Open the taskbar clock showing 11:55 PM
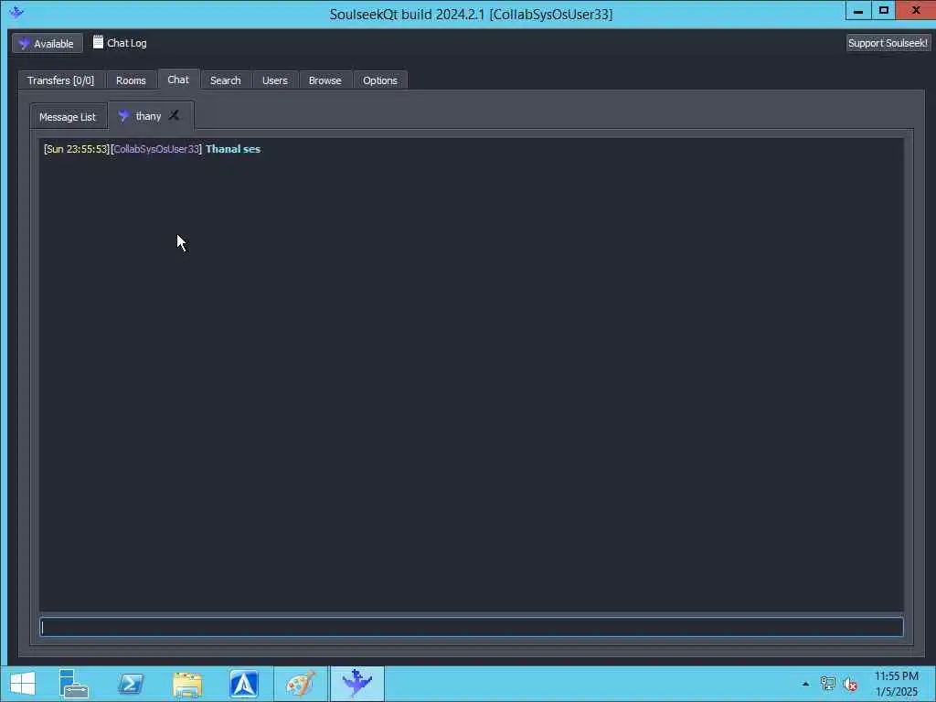Screen dimensions: 936x702 pyautogui.click(x=897, y=684)
